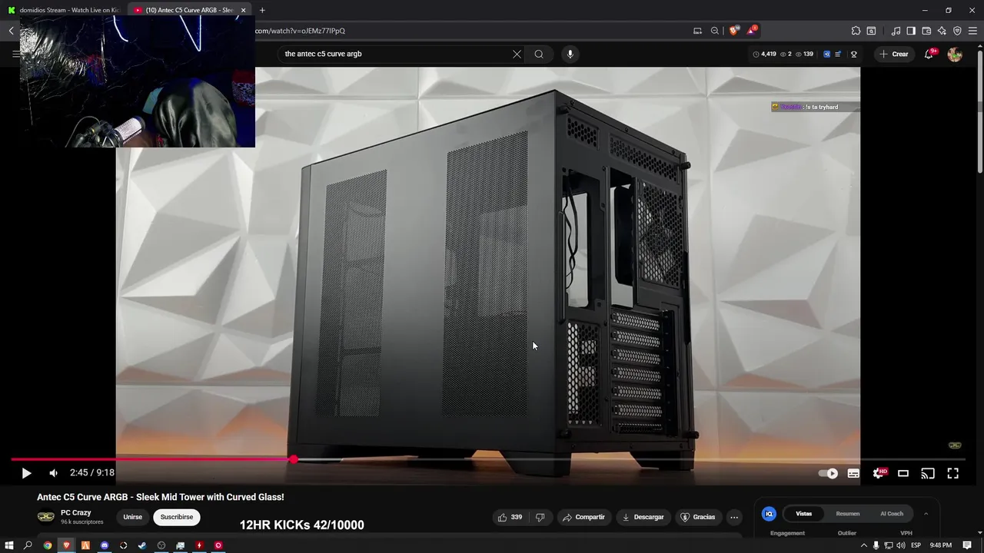Click the blue IQ logo icon
The height and width of the screenshot is (553, 984).
[x=769, y=514]
